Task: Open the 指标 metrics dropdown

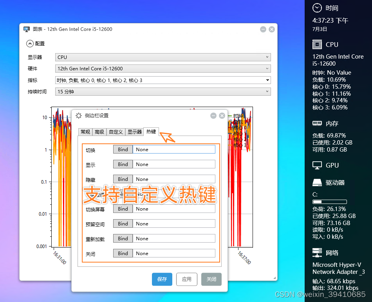Action: 163,80
